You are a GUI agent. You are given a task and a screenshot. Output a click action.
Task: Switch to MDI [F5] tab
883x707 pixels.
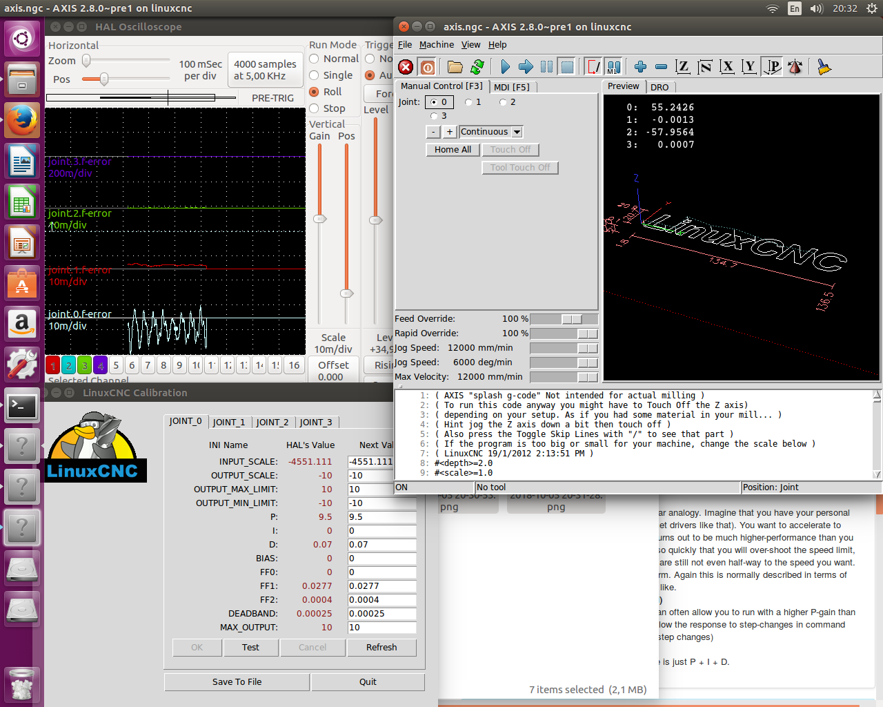tap(512, 87)
